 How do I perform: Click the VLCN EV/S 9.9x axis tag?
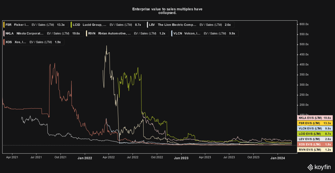click(314, 128)
